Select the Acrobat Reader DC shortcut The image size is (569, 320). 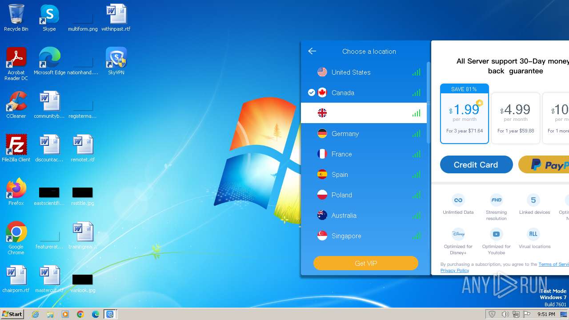16,64
